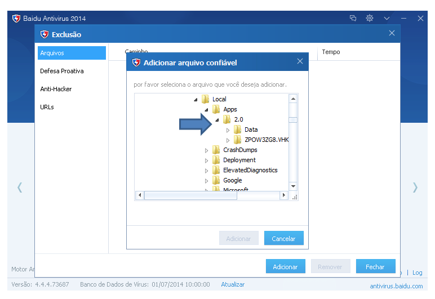Click the left carousel arrow in main window

[x=20, y=188]
